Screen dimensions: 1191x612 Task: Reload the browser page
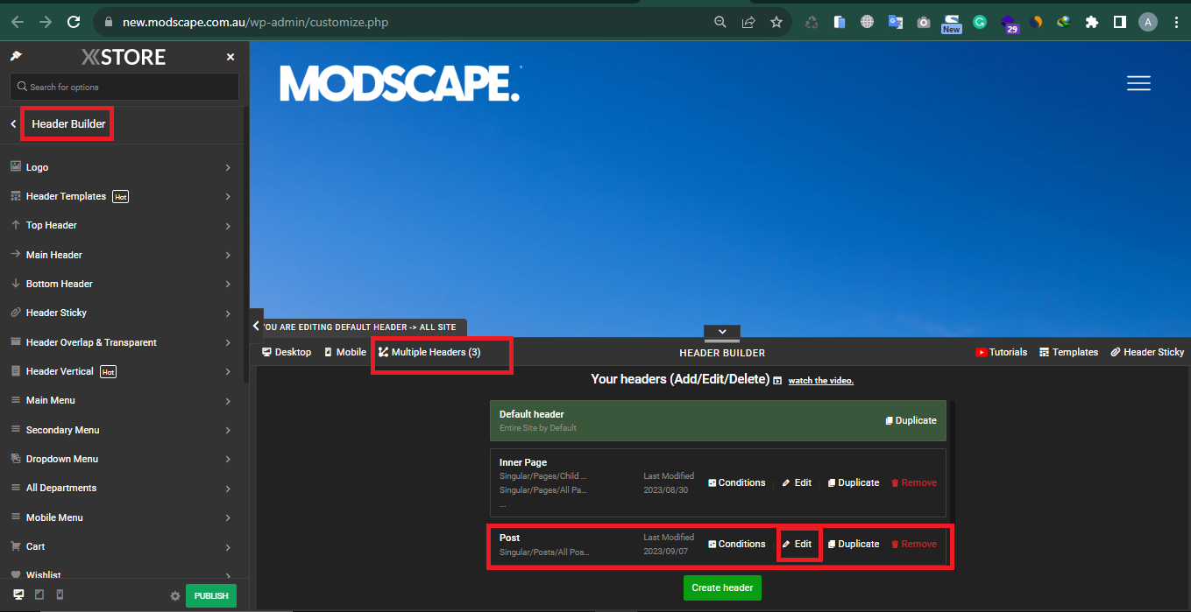click(x=74, y=22)
